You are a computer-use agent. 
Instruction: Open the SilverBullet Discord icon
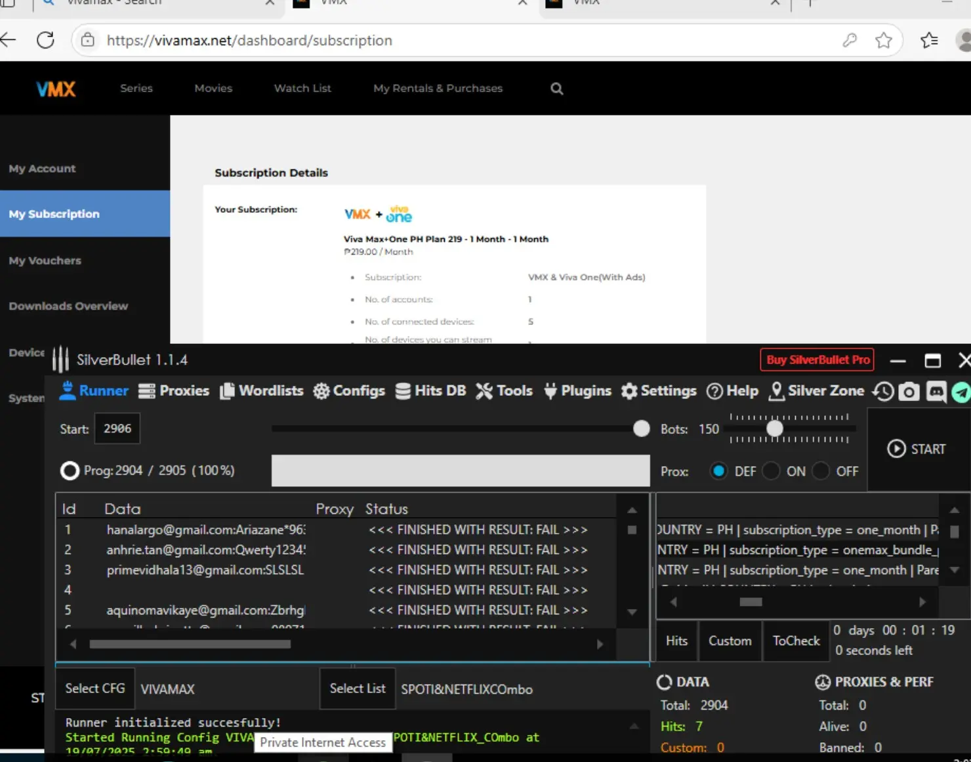(x=936, y=392)
